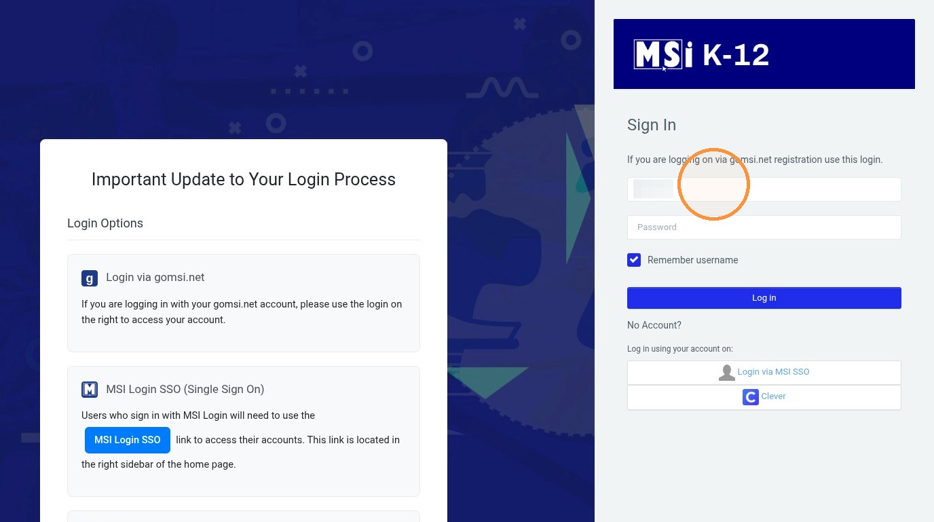
Task: Choose Login via MSI SSO option
Action: [x=764, y=373]
